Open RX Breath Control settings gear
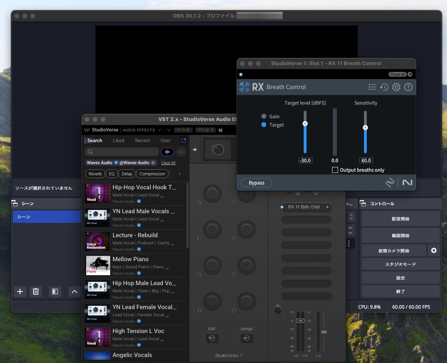 click(x=396, y=87)
